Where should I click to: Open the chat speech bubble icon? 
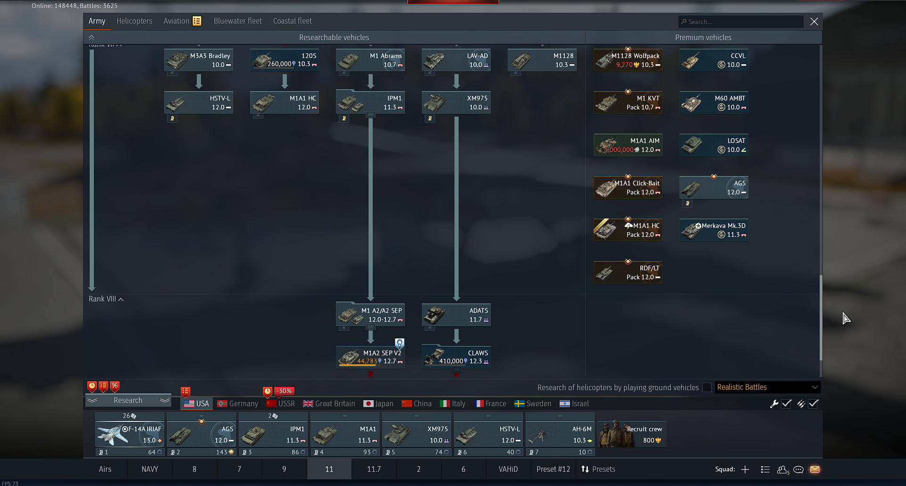point(798,469)
